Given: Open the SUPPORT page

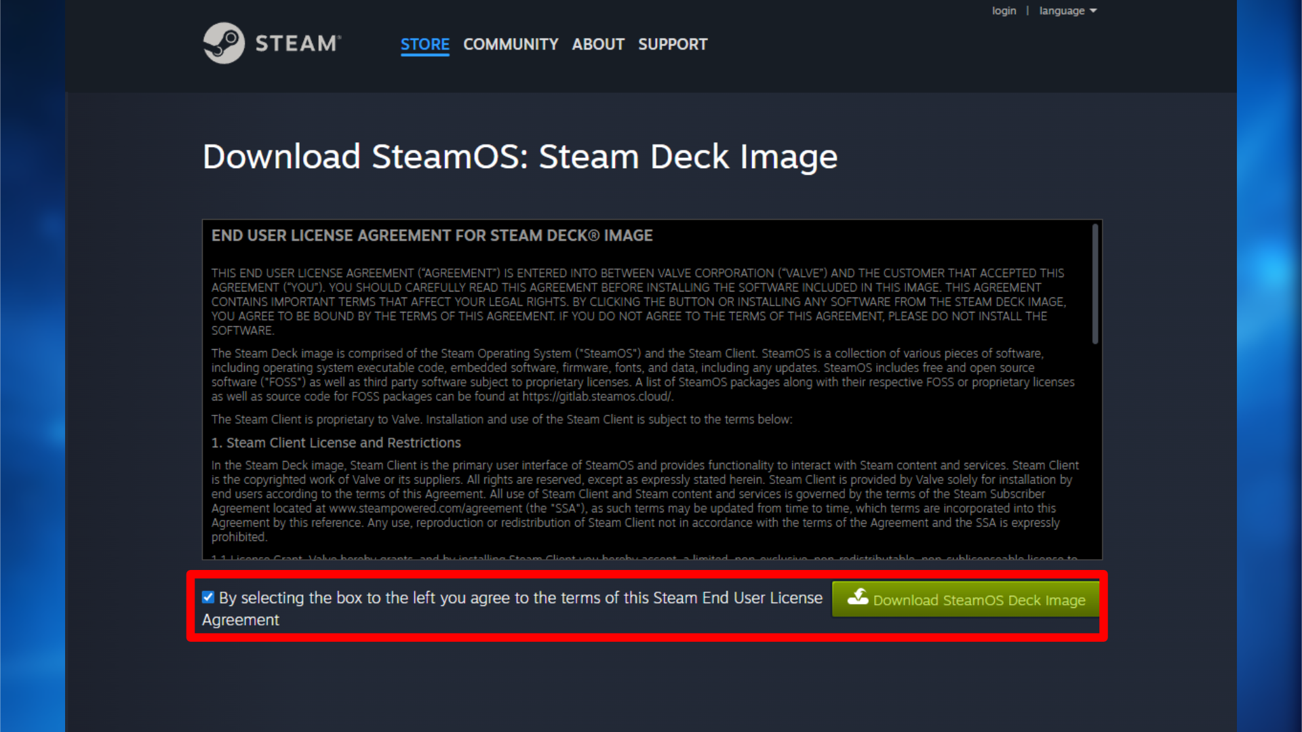Looking at the screenshot, I should click(x=672, y=45).
